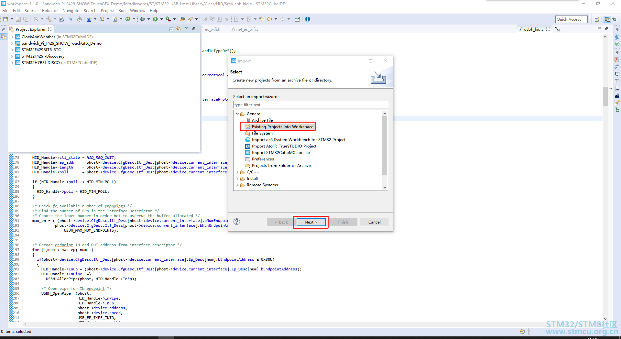Screen dimensions: 621x339
Task: Expand the Remote Systems folder
Action: [237, 185]
